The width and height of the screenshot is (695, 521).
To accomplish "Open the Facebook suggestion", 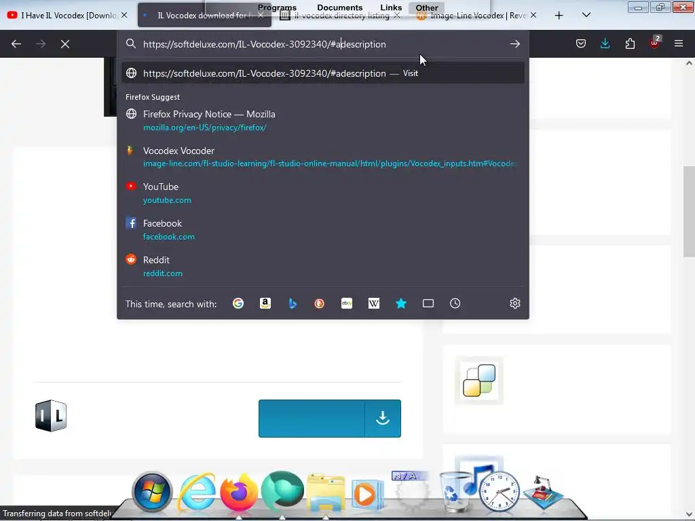I will pos(322,229).
